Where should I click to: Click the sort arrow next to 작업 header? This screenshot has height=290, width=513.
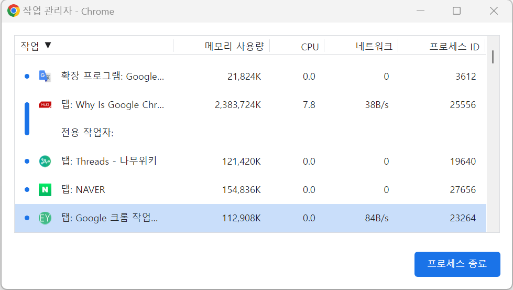click(48, 45)
